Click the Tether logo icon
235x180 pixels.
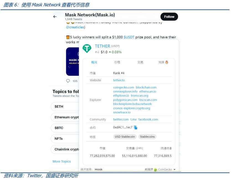click(x=87, y=49)
